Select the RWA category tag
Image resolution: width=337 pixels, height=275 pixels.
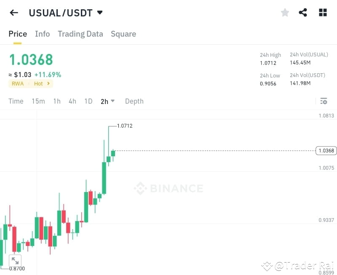click(18, 83)
